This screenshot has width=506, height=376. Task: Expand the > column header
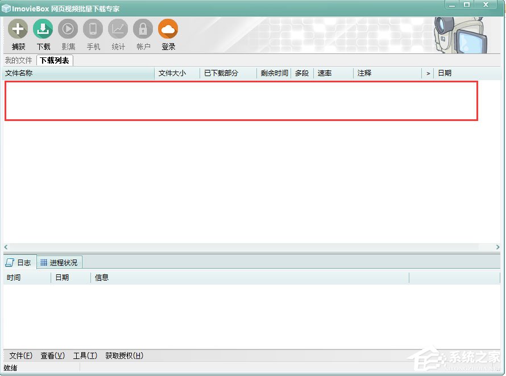tap(428, 73)
